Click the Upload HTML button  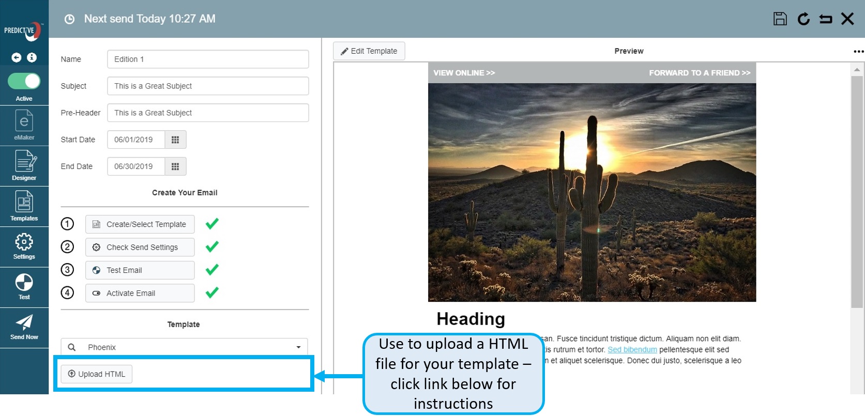(x=97, y=374)
